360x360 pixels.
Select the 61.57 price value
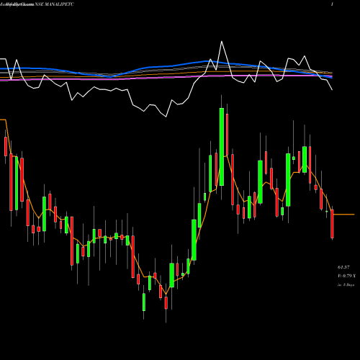point(343,267)
